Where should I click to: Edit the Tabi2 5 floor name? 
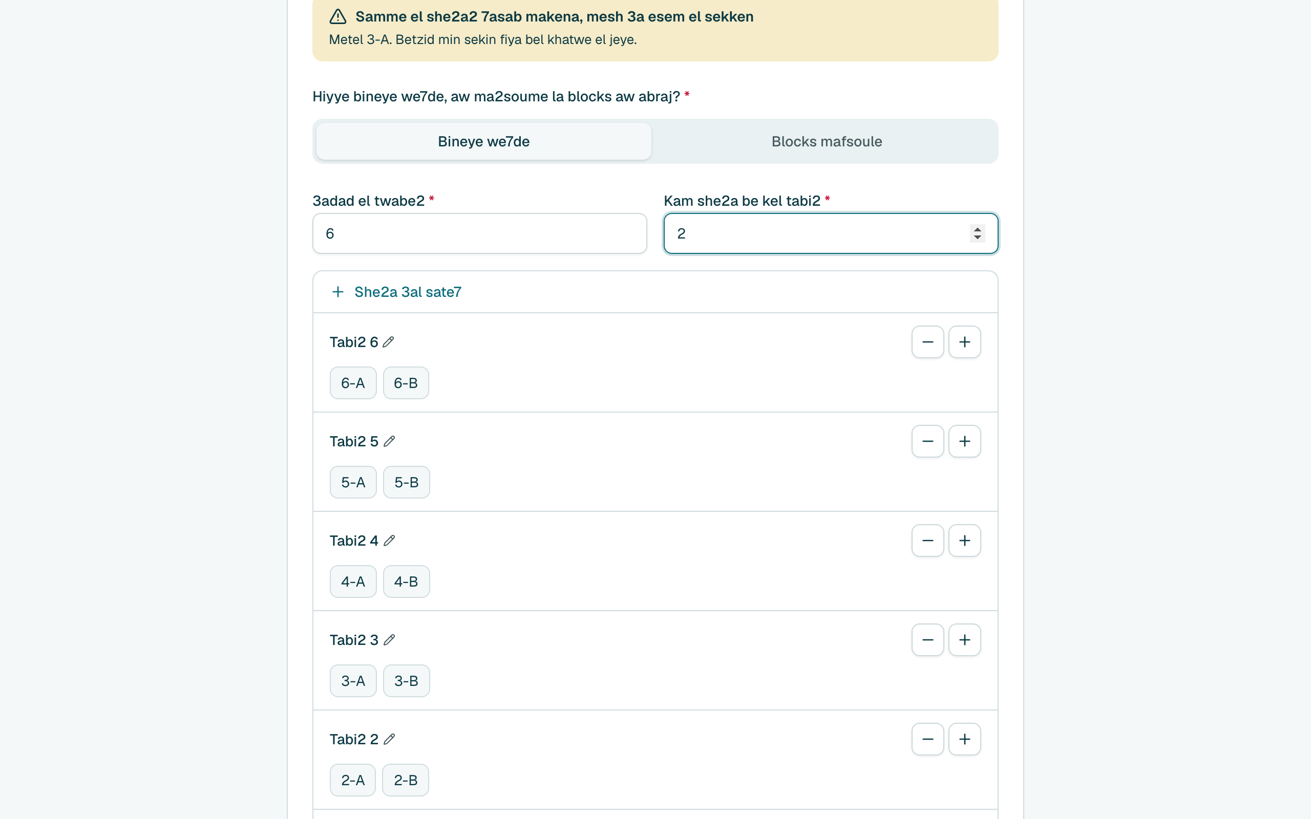point(389,441)
